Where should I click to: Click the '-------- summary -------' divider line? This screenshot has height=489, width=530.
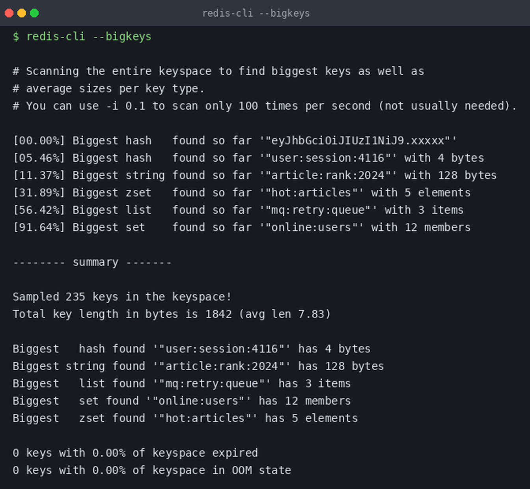[92, 262]
